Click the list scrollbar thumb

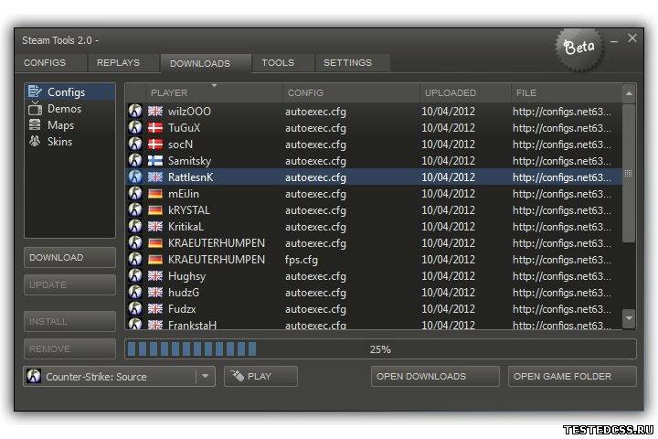[x=628, y=173]
